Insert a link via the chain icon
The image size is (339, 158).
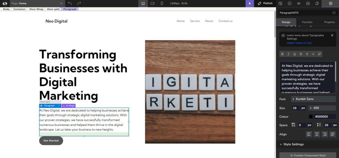[x=319, y=54]
